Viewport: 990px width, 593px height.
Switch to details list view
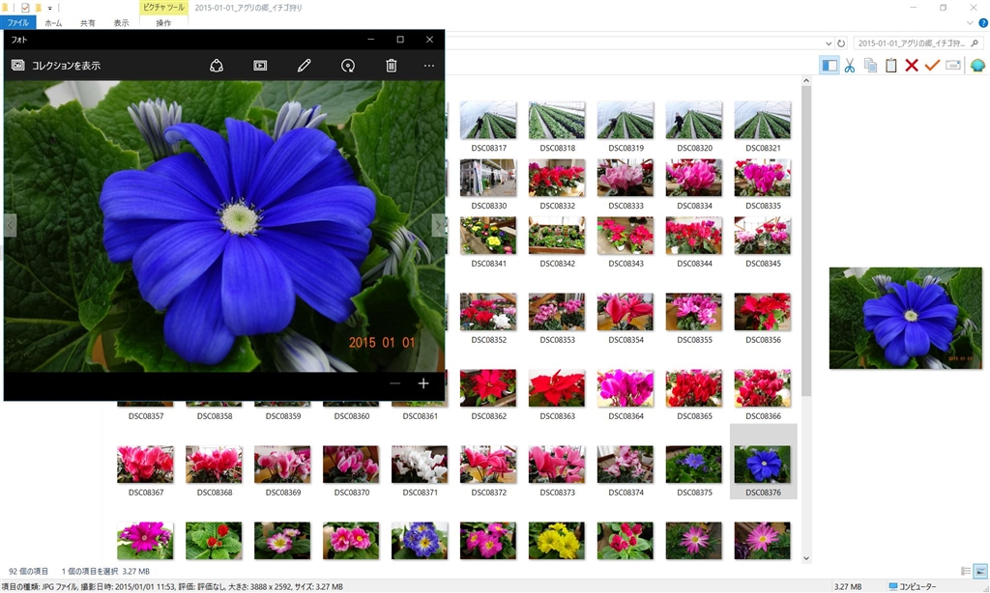pyautogui.click(x=965, y=572)
